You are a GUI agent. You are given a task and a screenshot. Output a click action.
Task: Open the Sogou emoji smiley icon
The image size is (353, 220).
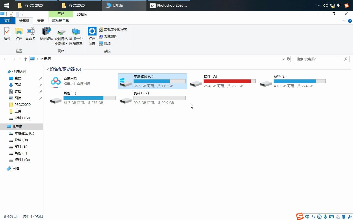(x=319, y=217)
